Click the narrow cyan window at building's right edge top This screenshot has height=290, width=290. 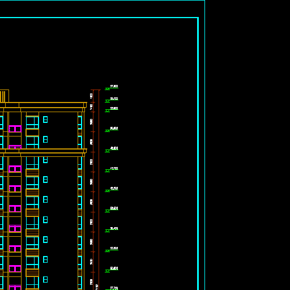pyautogui.click(x=80, y=122)
